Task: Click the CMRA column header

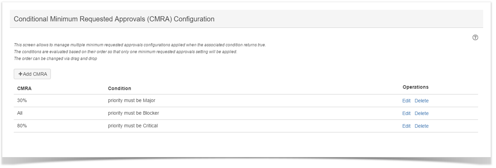Action: (25, 88)
